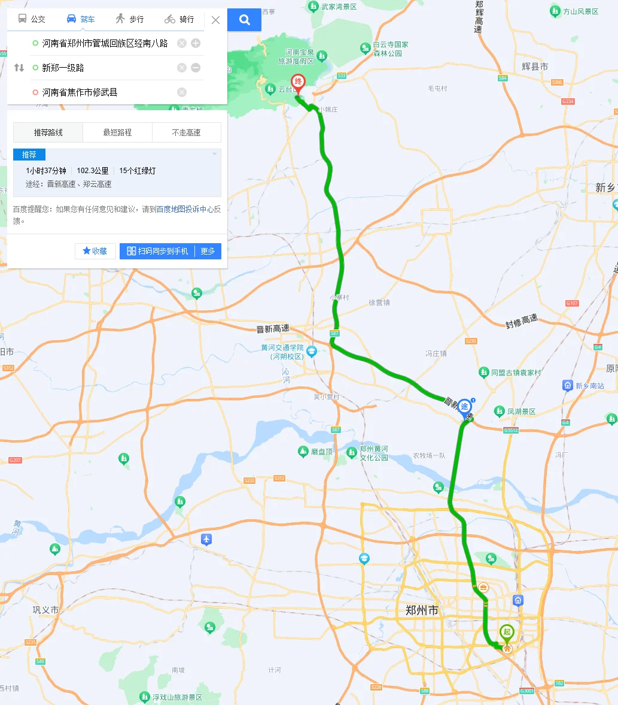Click the green 起 start marker

507,633
